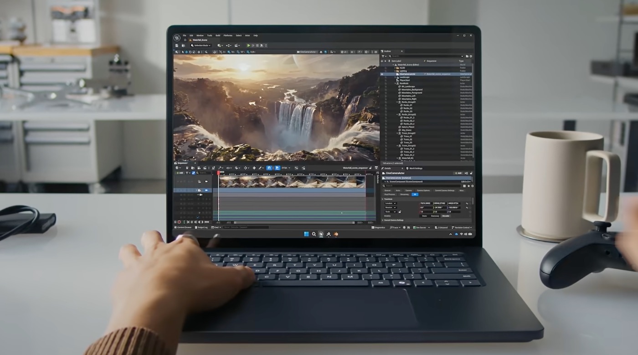This screenshot has width=638, height=355.
Task: Activate the Scale gizmo tool
Action: (x=194, y=52)
